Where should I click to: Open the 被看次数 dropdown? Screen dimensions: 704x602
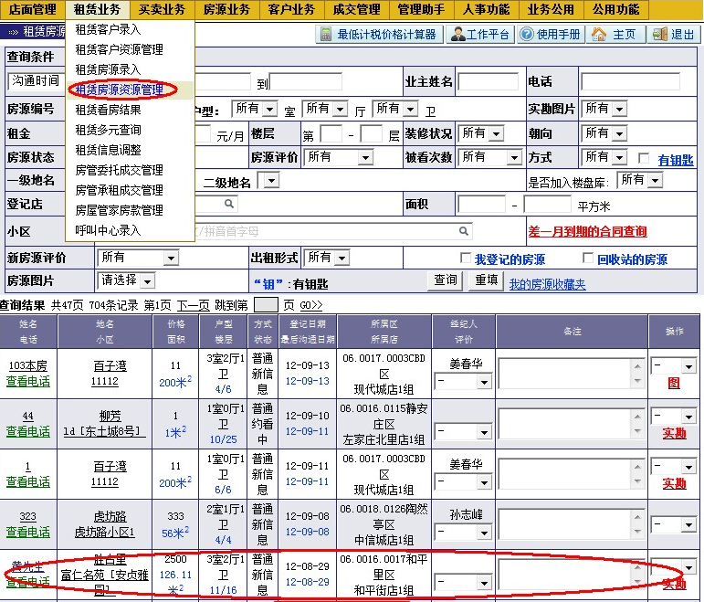pyautogui.click(x=489, y=157)
